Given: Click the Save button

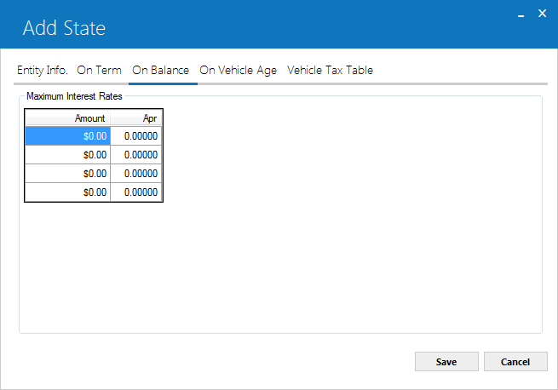Looking at the screenshot, I should pyautogui.click(x=446, y=362).
